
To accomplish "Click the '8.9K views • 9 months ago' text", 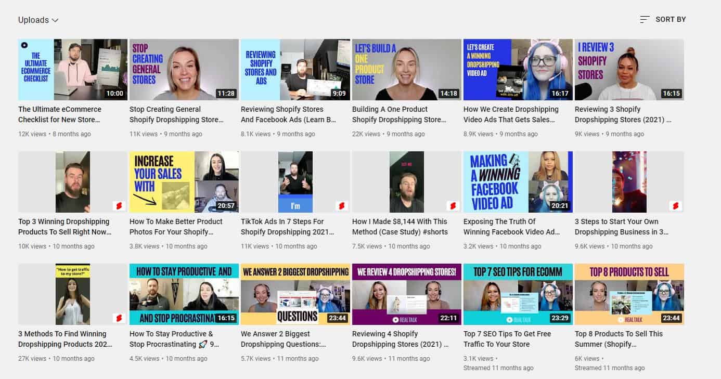I will tap(500, 134).
